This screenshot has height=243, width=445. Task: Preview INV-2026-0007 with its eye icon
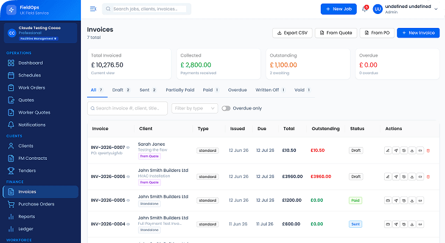128,148
